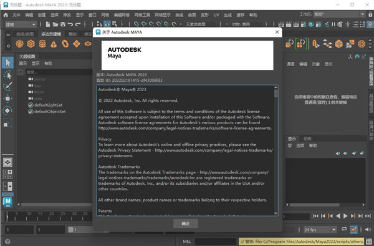Click the About dialog text scrollbar

(x=276, y=94)
